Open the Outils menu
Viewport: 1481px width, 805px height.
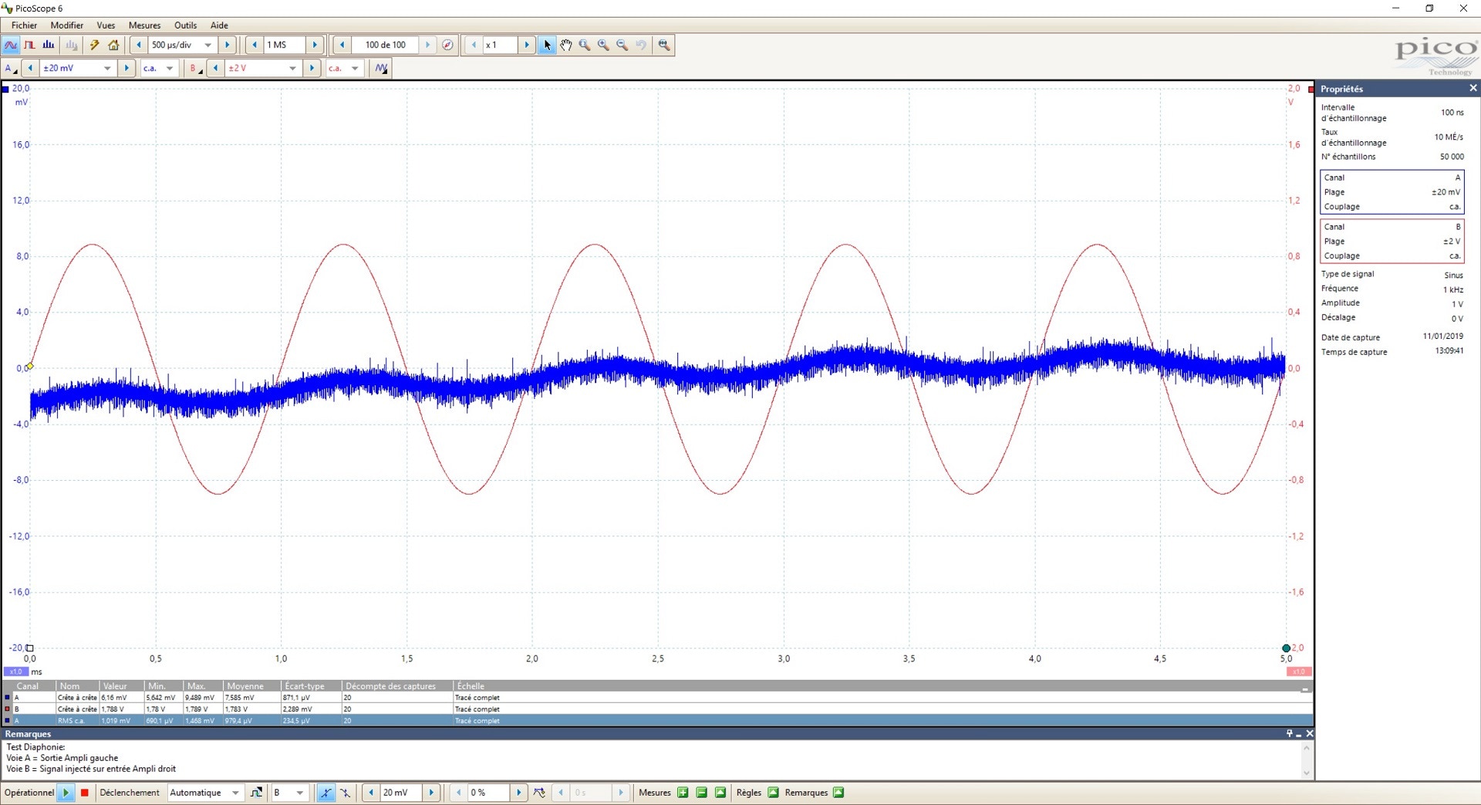185,25
